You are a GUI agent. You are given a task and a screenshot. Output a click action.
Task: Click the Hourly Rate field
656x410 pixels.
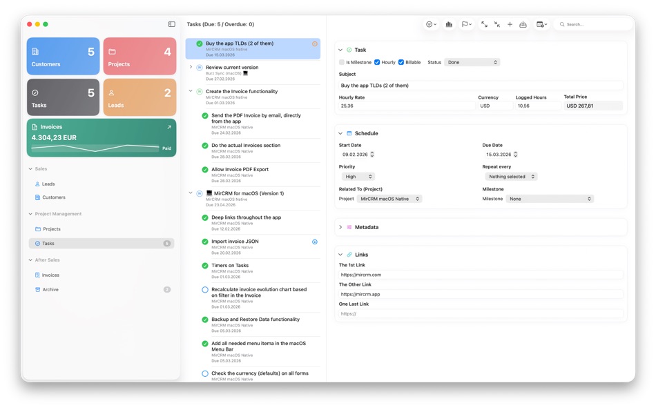pos(407,106)
